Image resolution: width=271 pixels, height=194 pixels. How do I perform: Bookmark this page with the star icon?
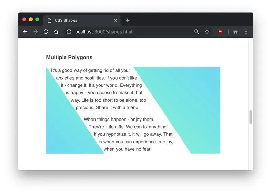point(207,31)
